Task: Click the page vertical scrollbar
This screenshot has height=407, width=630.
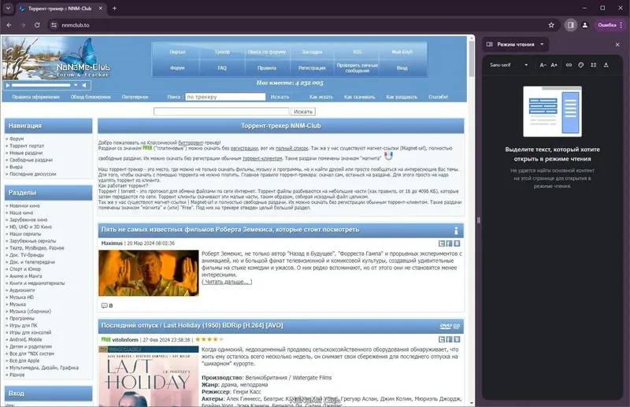Action: [x=471, y=221]
